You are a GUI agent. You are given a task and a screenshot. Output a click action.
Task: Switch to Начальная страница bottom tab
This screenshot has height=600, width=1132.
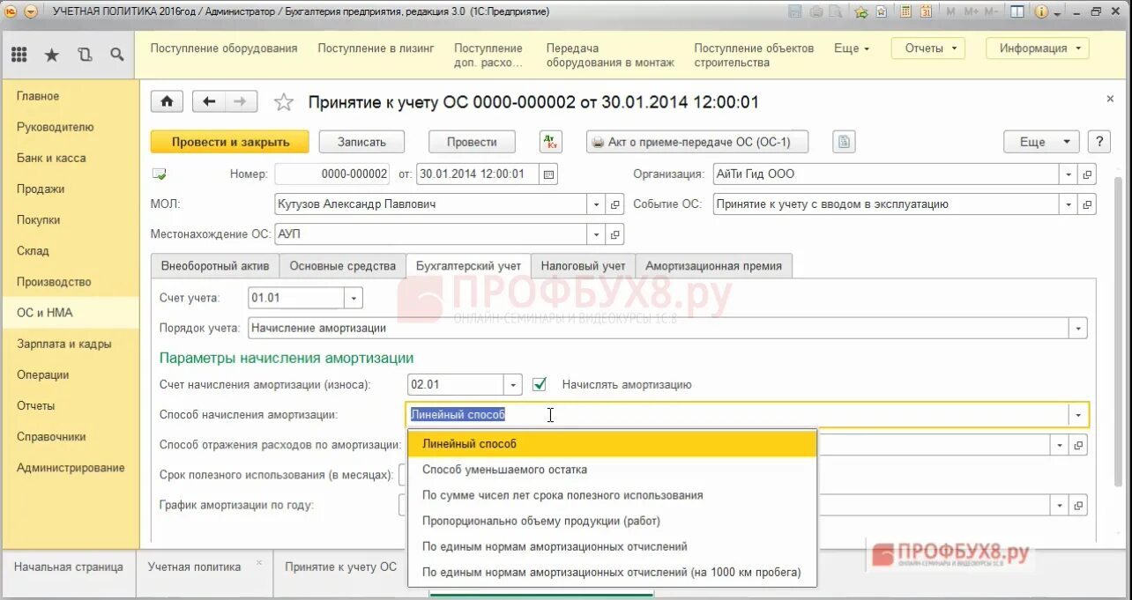(69, 567)
